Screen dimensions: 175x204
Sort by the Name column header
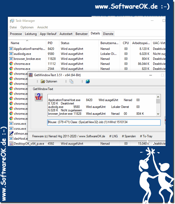(x=27, y=43)
